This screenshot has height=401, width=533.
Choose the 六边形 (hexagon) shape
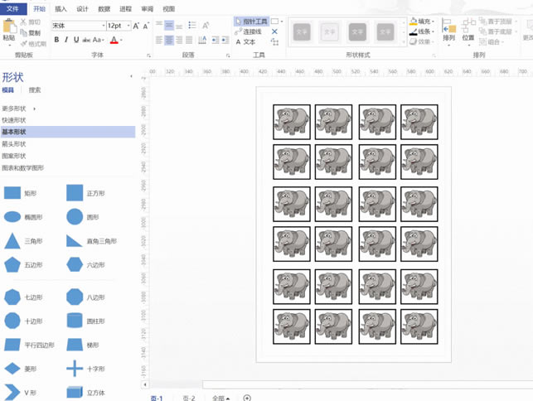click(75, 265)
